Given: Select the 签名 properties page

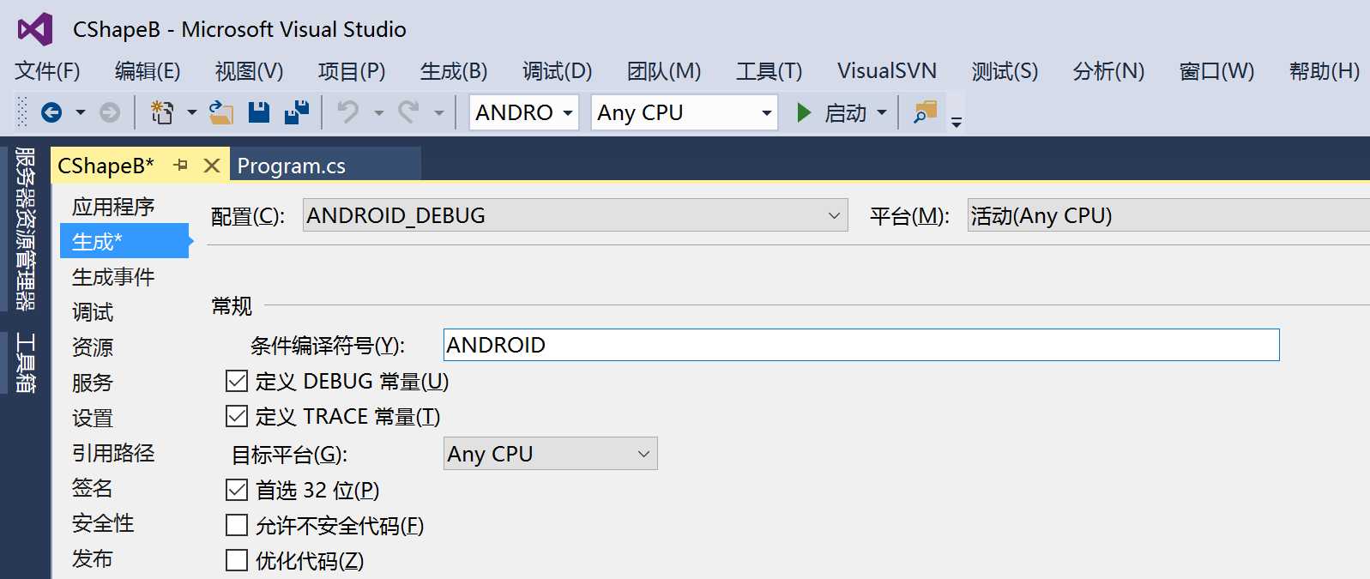Looking at the screenshot, I should pyautogui.click(x=93, y=488).
